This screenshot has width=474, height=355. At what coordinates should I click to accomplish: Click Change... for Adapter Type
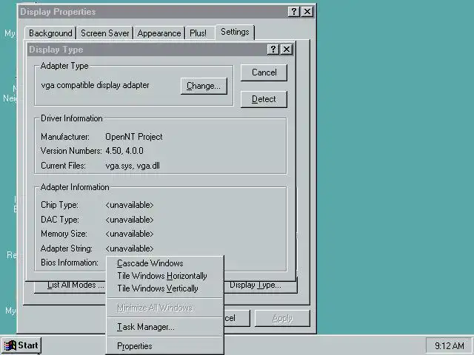204,86
